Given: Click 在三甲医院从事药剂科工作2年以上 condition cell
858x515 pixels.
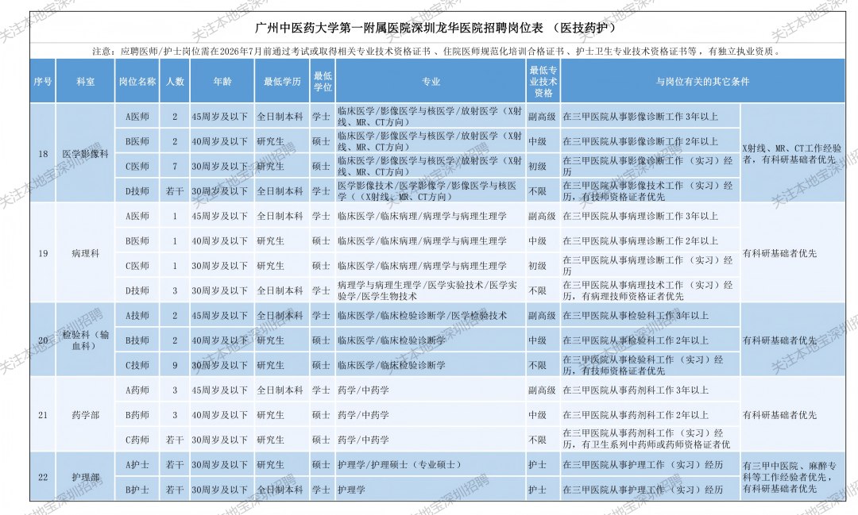Looking at the screenshot, I should pos(650,415).
